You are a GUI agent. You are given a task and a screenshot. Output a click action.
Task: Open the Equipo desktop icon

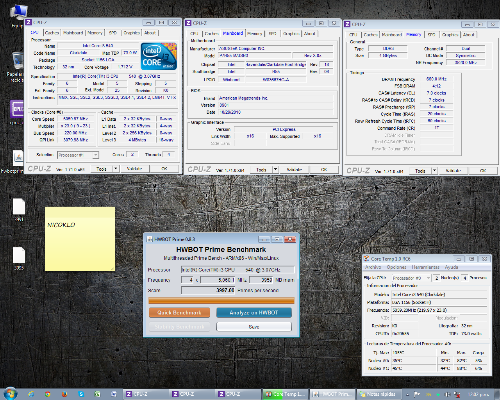[18, 16]
